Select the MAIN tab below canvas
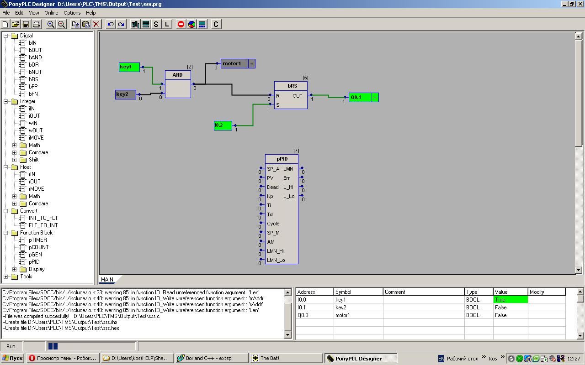 point(107,280)
